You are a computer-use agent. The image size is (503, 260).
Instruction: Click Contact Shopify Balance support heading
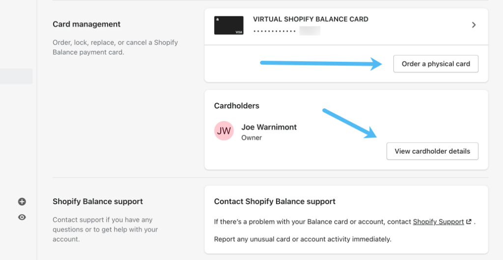[275, 201]
